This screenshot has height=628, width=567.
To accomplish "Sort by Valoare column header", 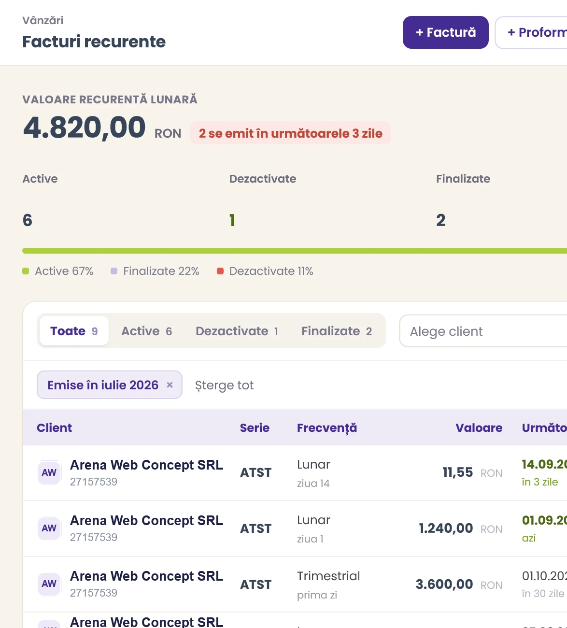I will (479, 428).
